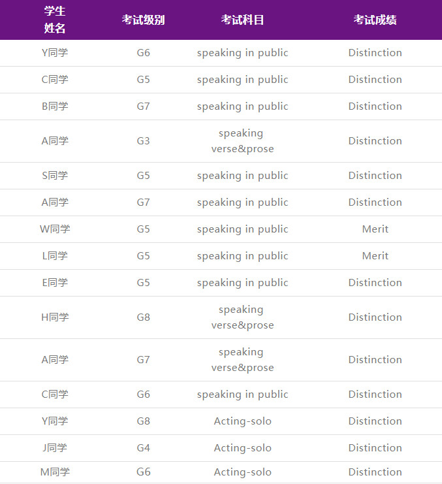Select B同学 name cell

point(55,106)
